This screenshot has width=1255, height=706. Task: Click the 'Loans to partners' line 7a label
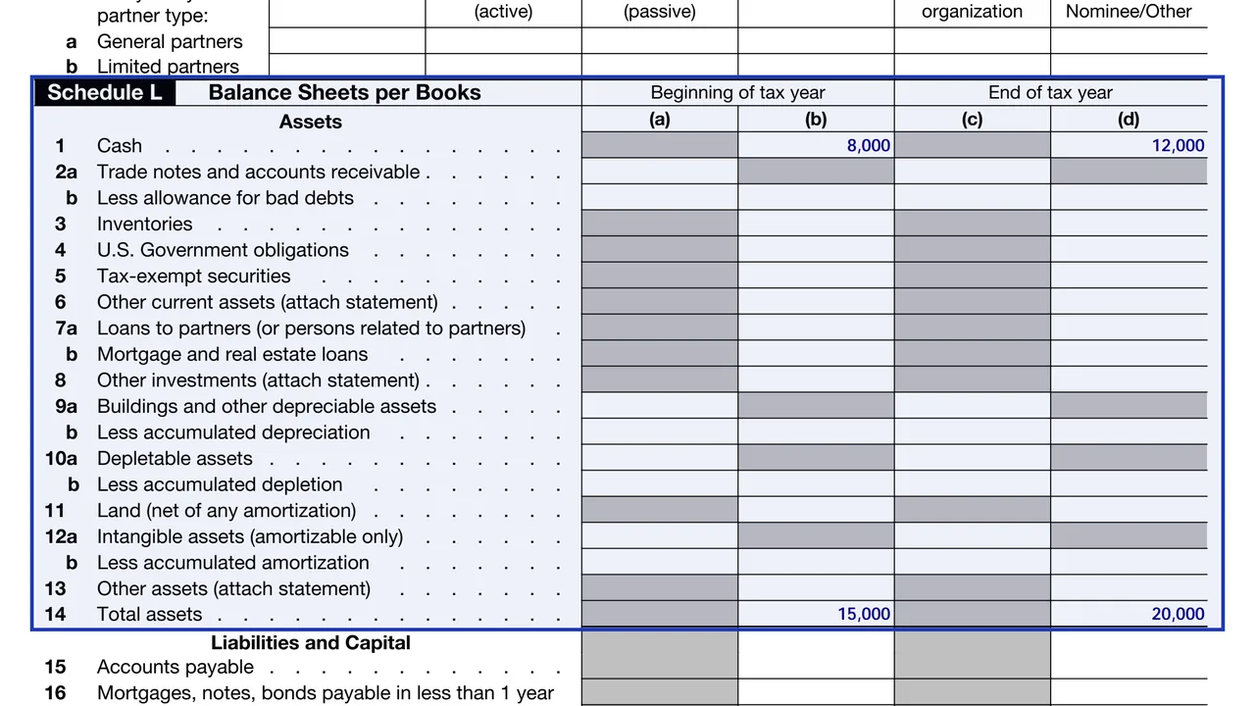(312, 328)
